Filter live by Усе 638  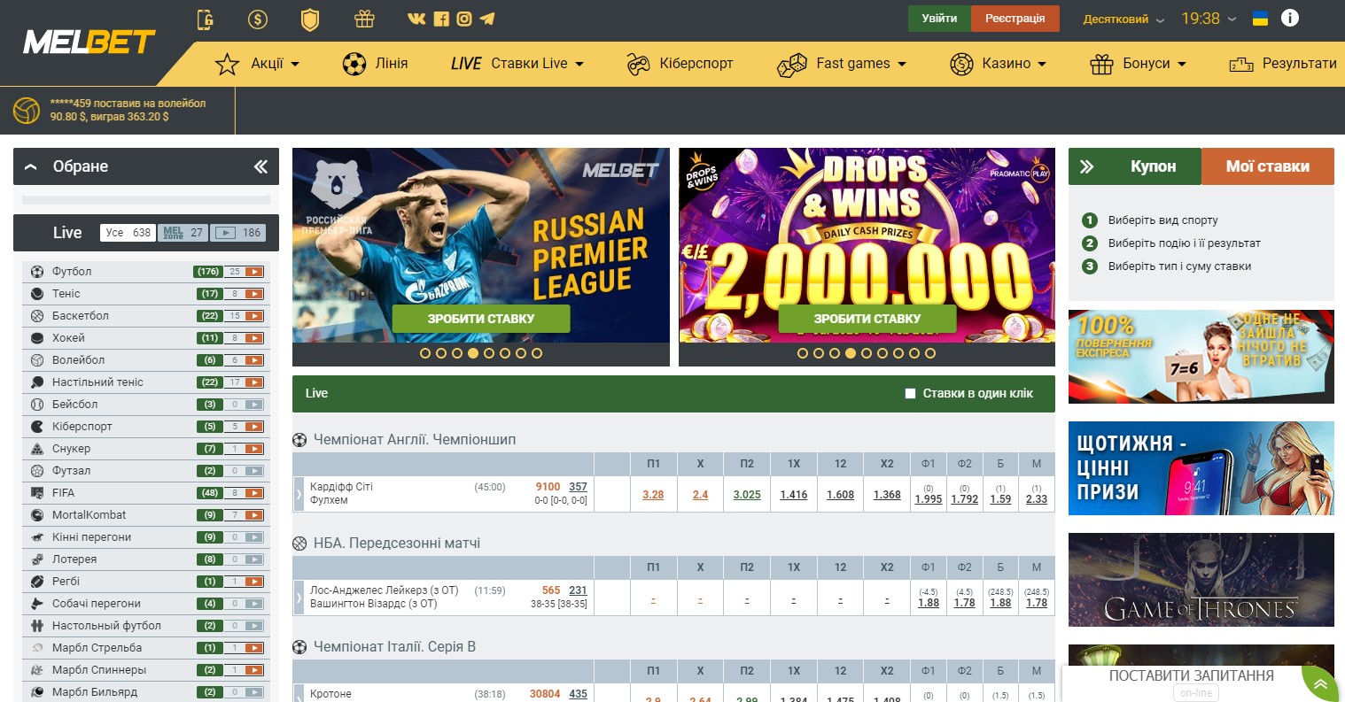pyautogui.click(x=128, y=233)
